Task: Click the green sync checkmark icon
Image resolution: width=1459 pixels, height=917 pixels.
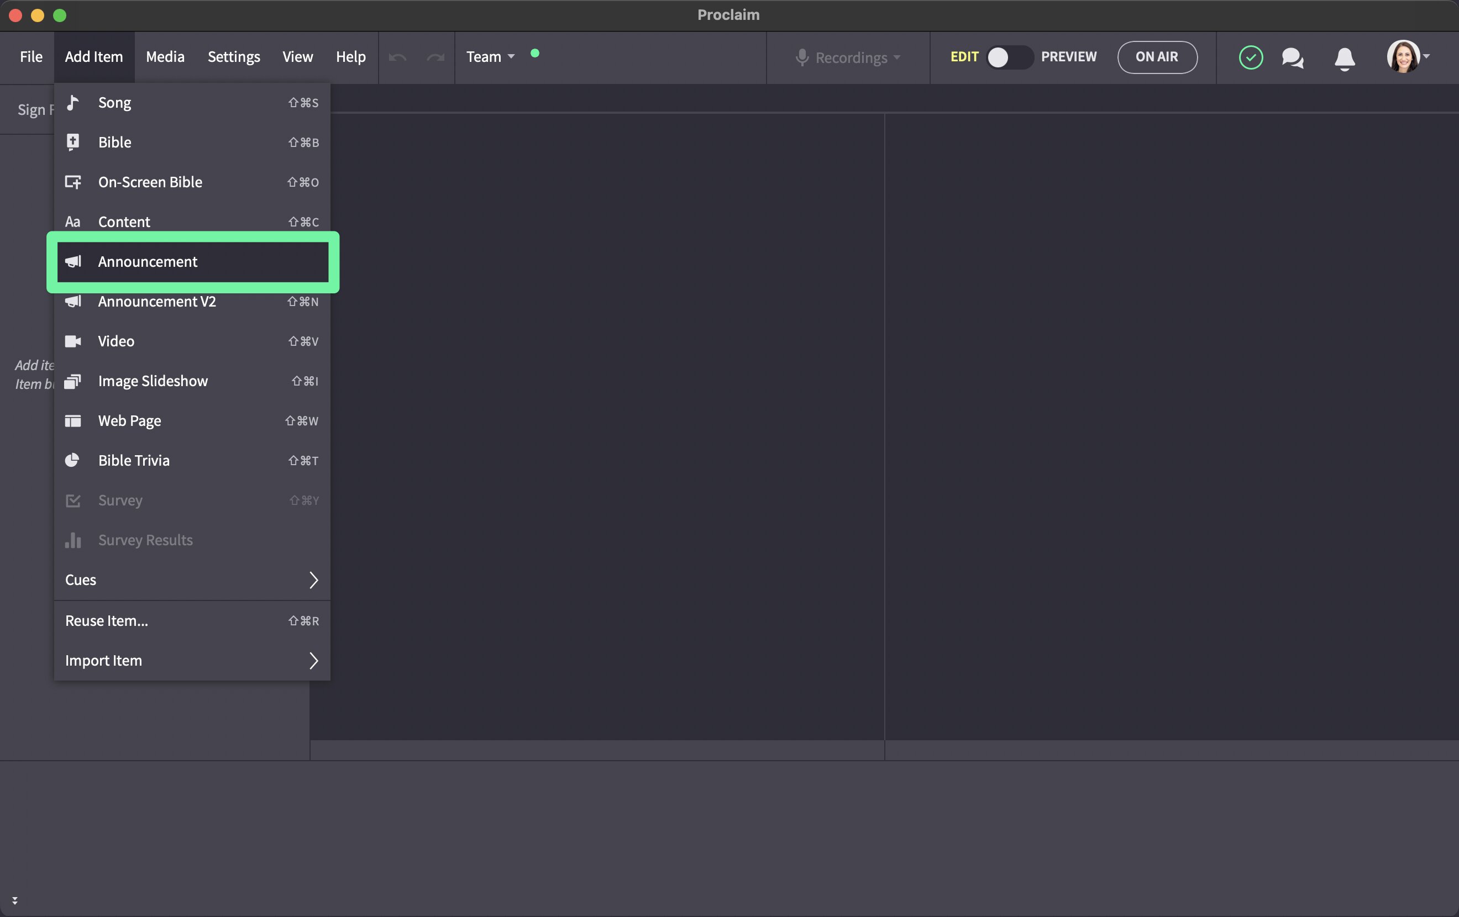Action: click(1251, 57)
